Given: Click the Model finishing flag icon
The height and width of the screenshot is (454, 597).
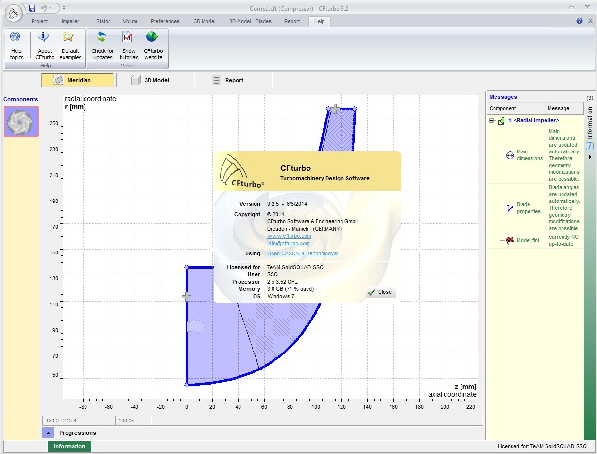Looking at the screenshot, I should point(510,240).
